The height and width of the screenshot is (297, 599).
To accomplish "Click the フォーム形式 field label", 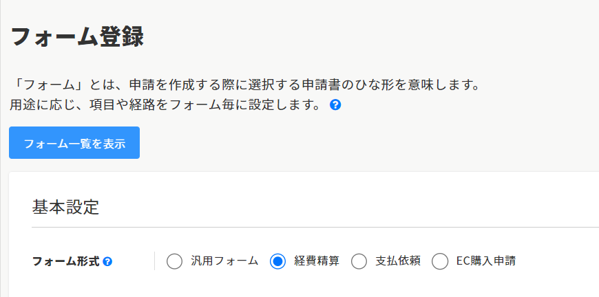I will point(66,261).
